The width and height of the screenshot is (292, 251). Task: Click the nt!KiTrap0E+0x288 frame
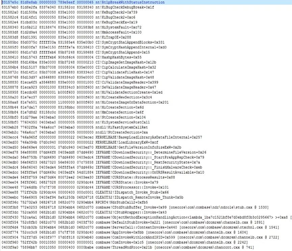pos(66,37)
